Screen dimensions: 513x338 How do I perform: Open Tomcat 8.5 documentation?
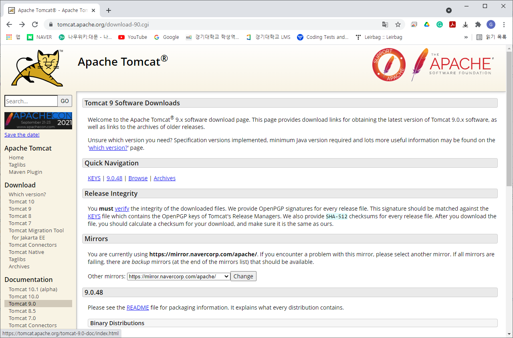pyautogui.click(x=22, y=311)
